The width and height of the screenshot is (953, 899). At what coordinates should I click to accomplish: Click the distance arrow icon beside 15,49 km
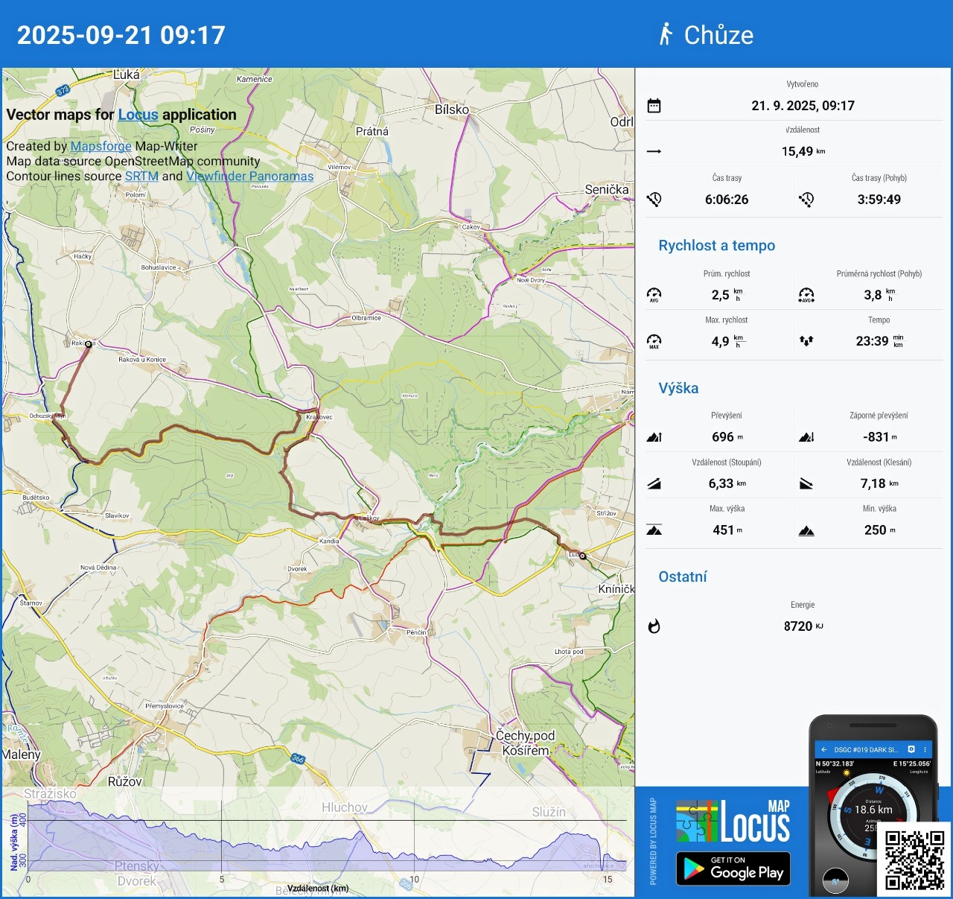coord(654,151)
